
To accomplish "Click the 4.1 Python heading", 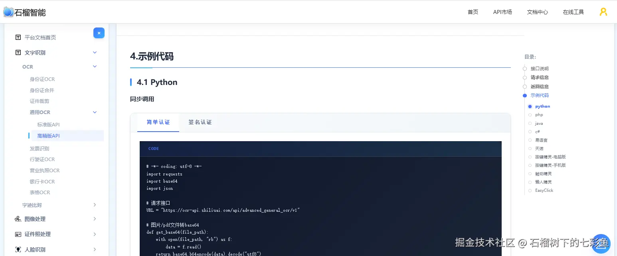I will (x=157, y=82).
